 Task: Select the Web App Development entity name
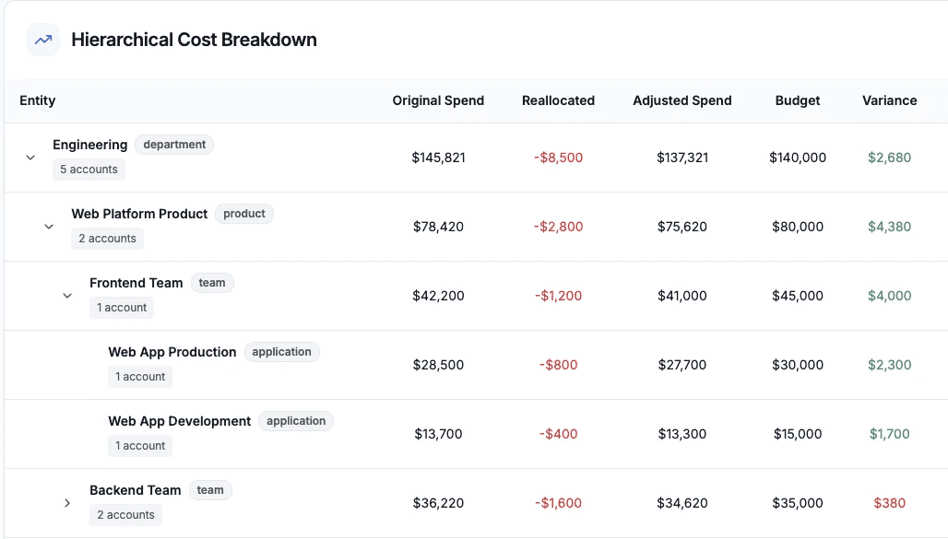click(x=180, y=421)
